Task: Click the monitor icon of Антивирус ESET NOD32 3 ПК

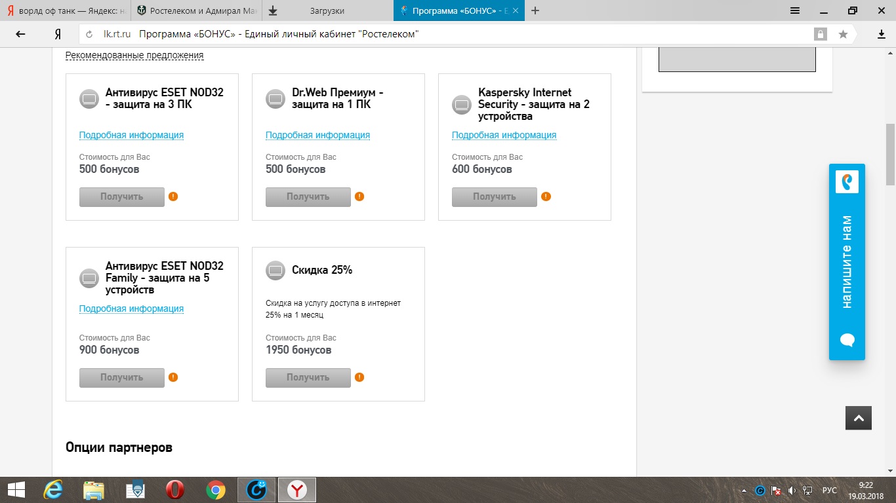Action: [x=89, y=99]
